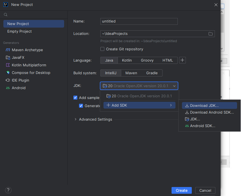The image size is (241, 196).
Task: Enable the Create Git repository checkbox
Action: (102, 49)
